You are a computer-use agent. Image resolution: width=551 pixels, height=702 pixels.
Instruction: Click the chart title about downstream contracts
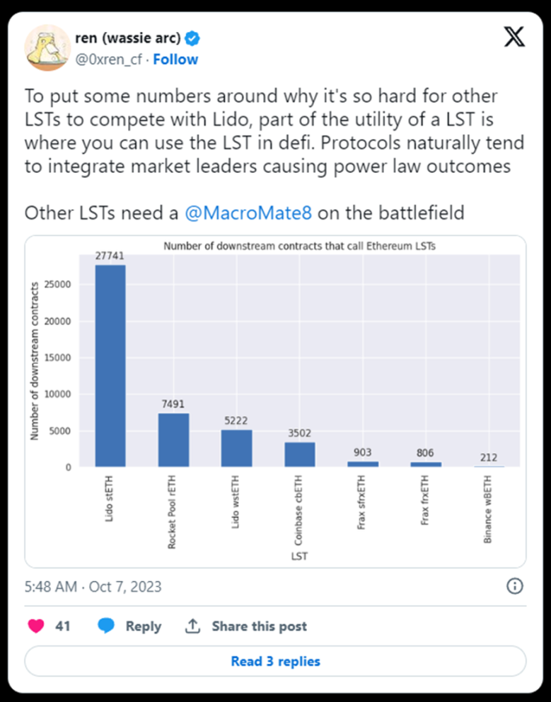(x=299, y=246)
